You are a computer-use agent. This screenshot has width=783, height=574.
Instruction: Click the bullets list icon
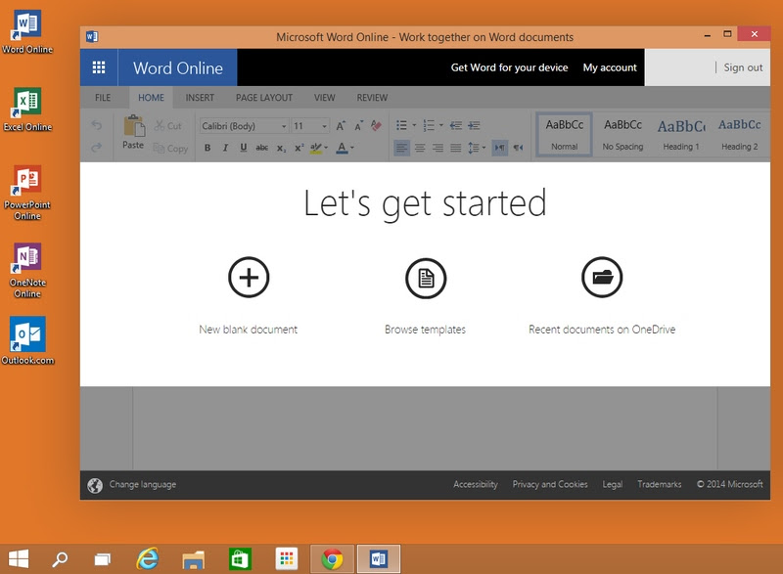pos(401,125)
